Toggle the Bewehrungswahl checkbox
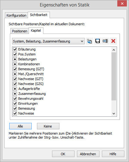The height and width of the screenshot is (162, 129). click(15, 99)
